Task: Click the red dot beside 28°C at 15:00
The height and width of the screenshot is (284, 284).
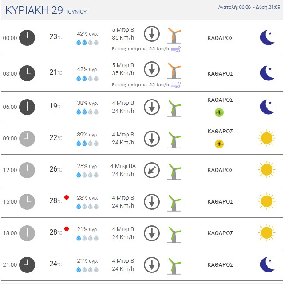Action: 67,197
